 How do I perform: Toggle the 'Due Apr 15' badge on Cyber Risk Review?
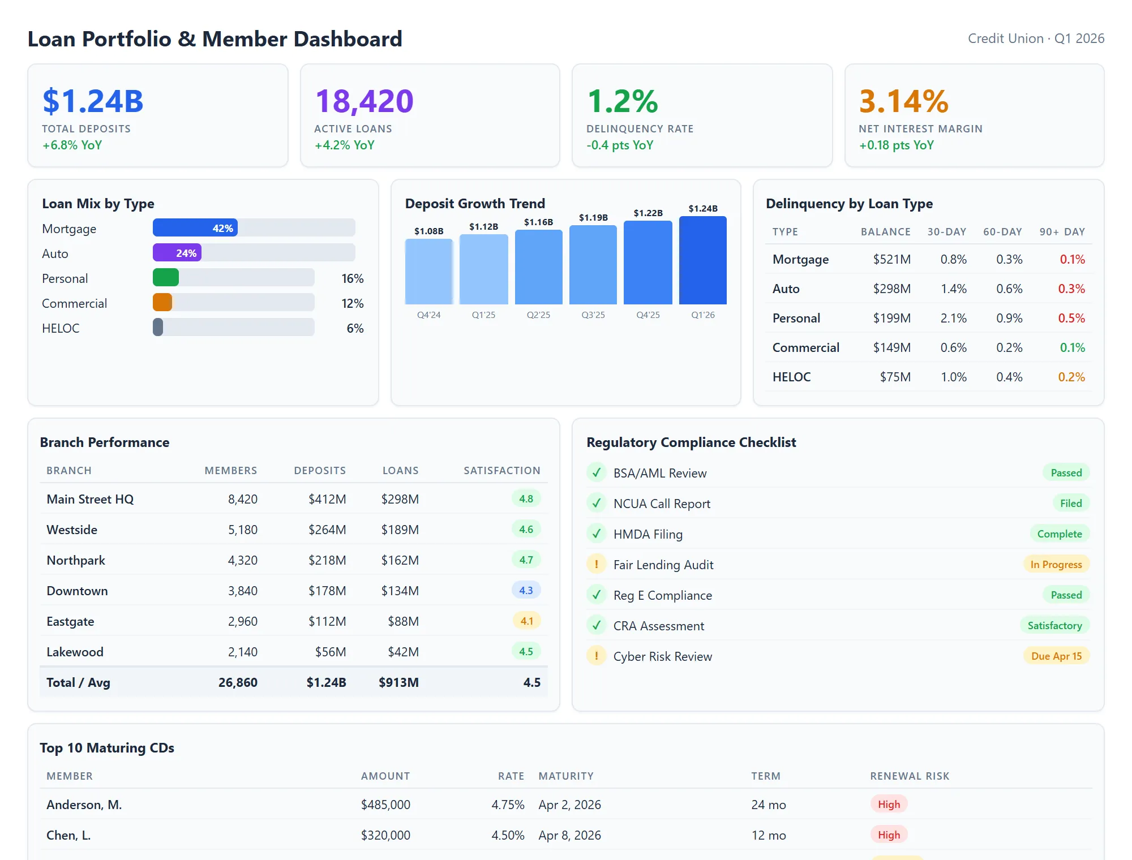1056,656
